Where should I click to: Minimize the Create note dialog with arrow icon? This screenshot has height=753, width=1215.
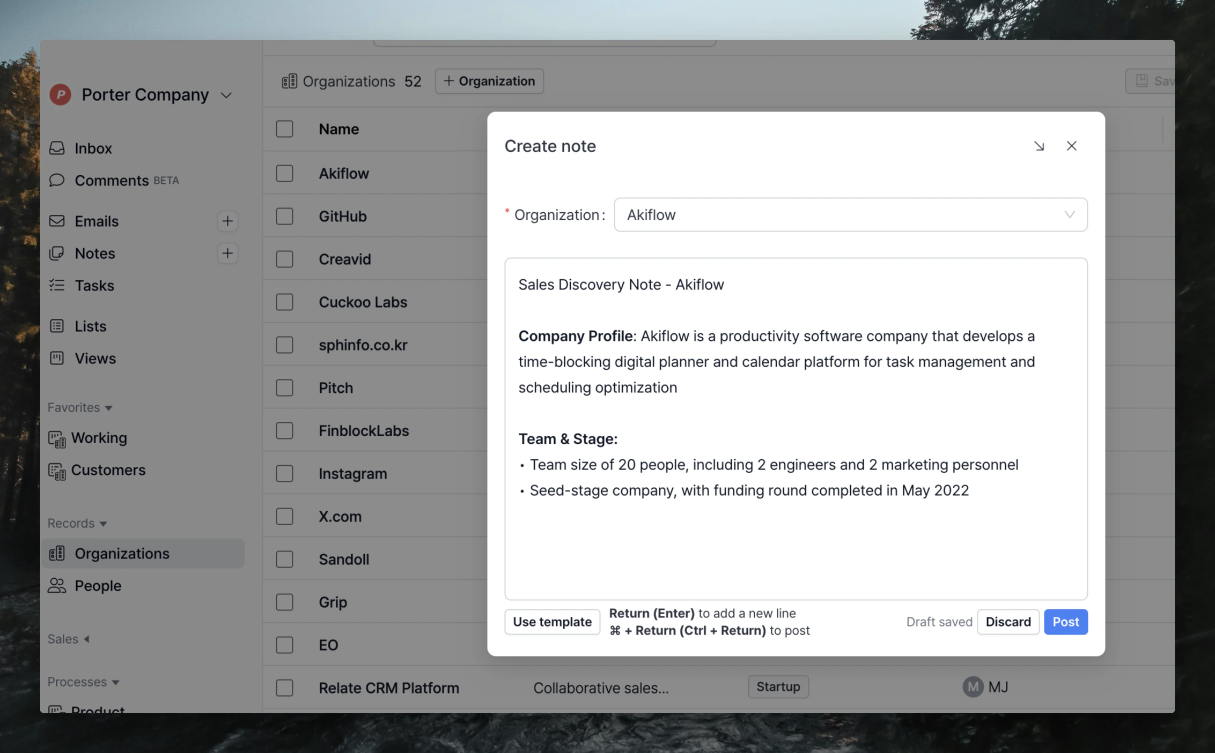(1039, 146)
